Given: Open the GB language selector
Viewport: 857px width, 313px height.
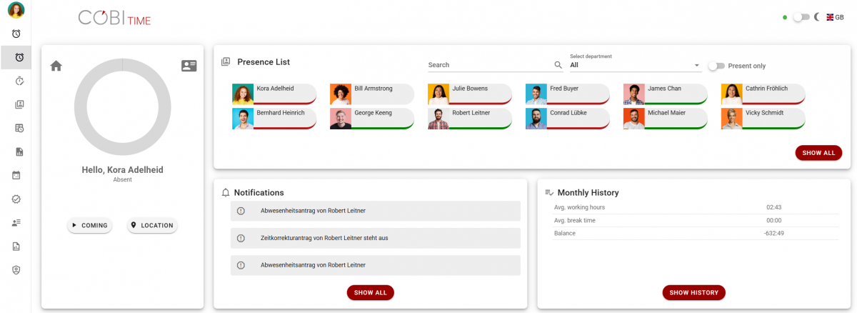Looking at the screenshot, I should pos(835,17).
